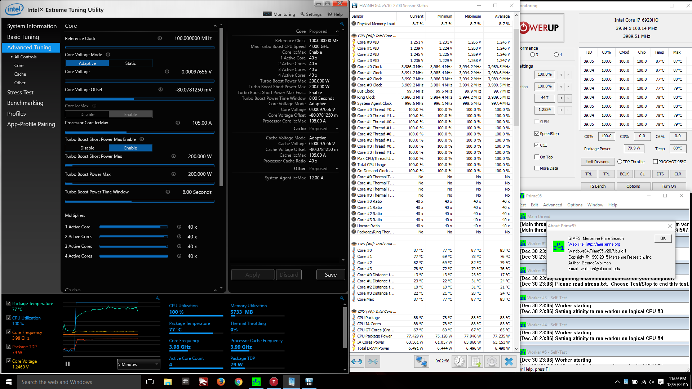Enable PROCHOT 95°C checkbox

(x=655, y=162)
